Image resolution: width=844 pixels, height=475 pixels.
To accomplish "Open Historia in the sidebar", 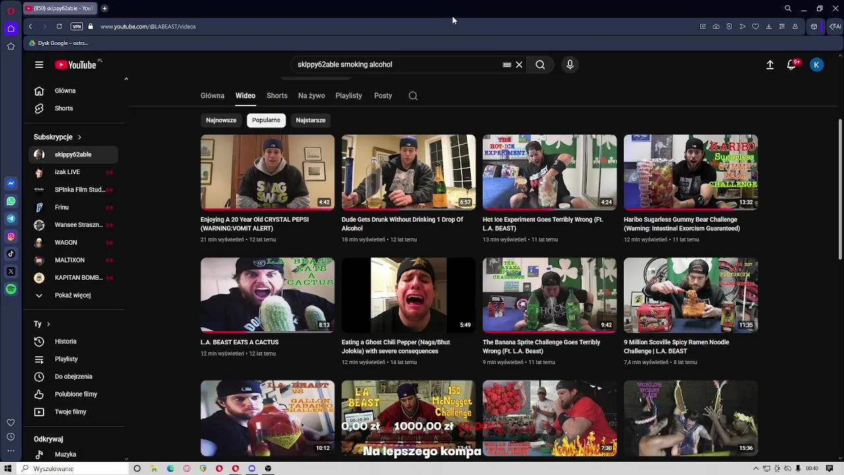I will [x=74, y=341].
